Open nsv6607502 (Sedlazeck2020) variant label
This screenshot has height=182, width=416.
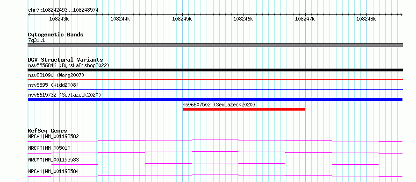pos(219,105)
